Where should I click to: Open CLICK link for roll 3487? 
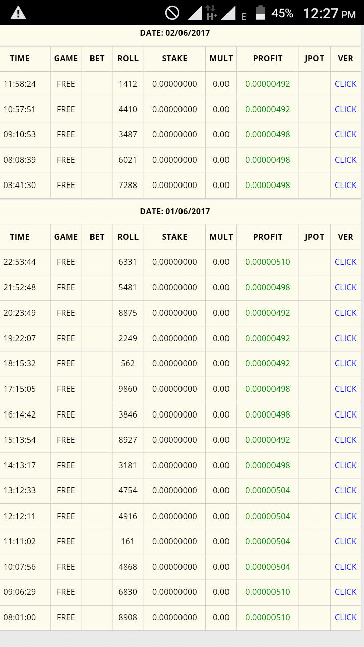(x=346, y=134)
